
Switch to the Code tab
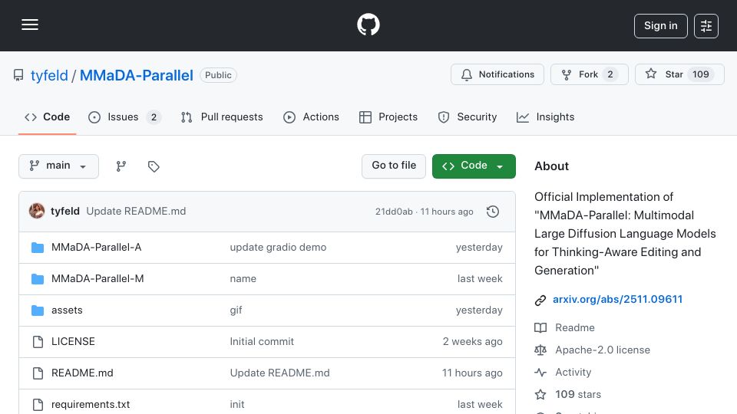[x=47, y=117]
